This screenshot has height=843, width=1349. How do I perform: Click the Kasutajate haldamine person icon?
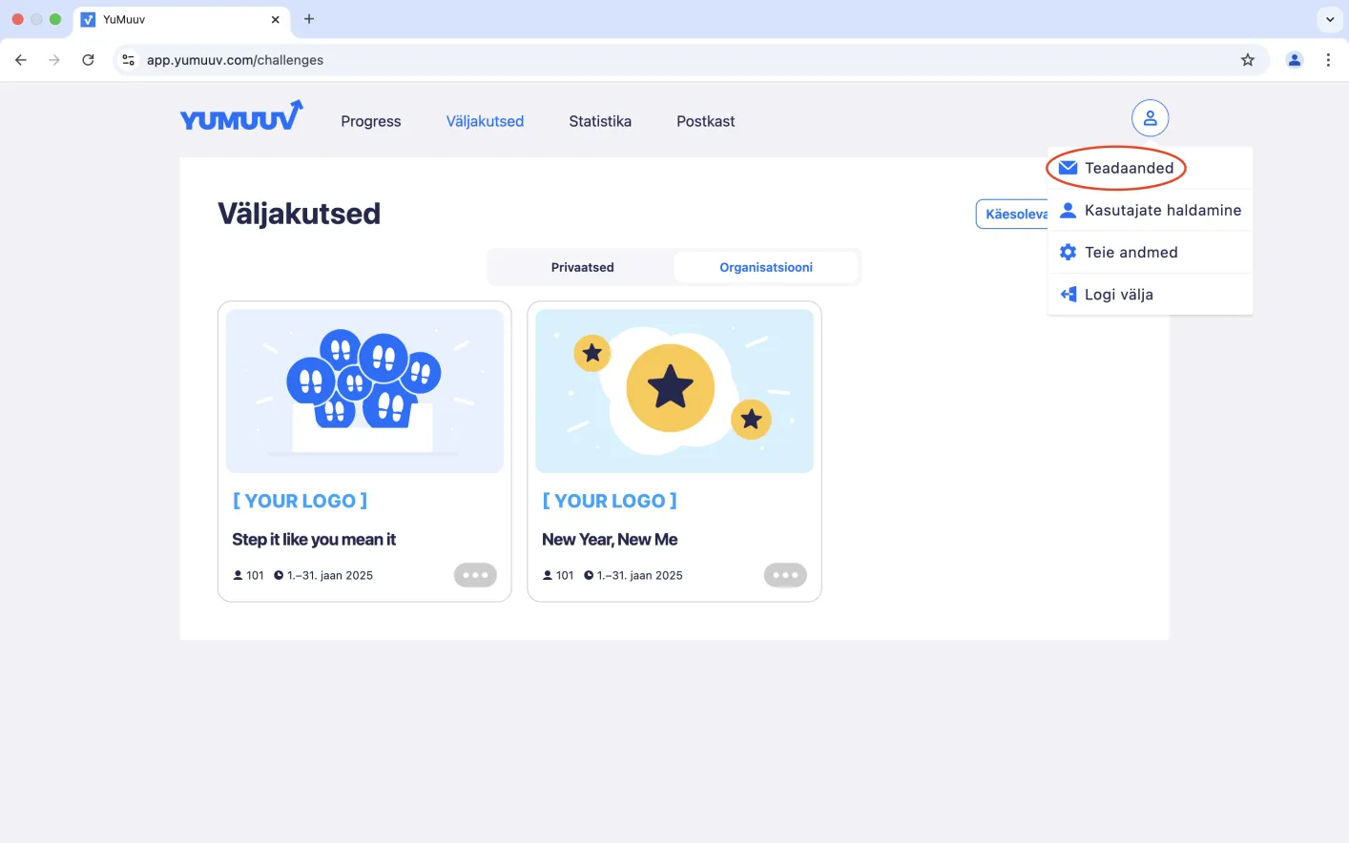pyautogui.click(x=1068, y=210)
